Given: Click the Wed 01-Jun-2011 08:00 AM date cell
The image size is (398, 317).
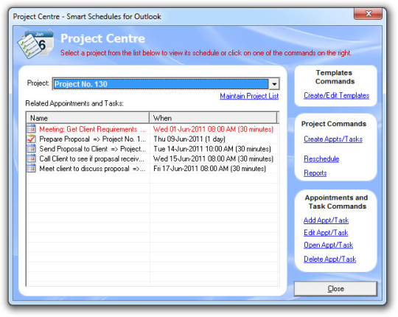Looking at the screenshot, I should click(213, 129).
